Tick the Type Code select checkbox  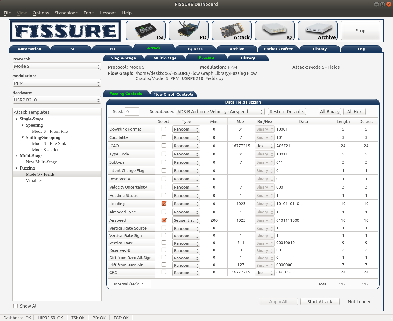[164, 154]
